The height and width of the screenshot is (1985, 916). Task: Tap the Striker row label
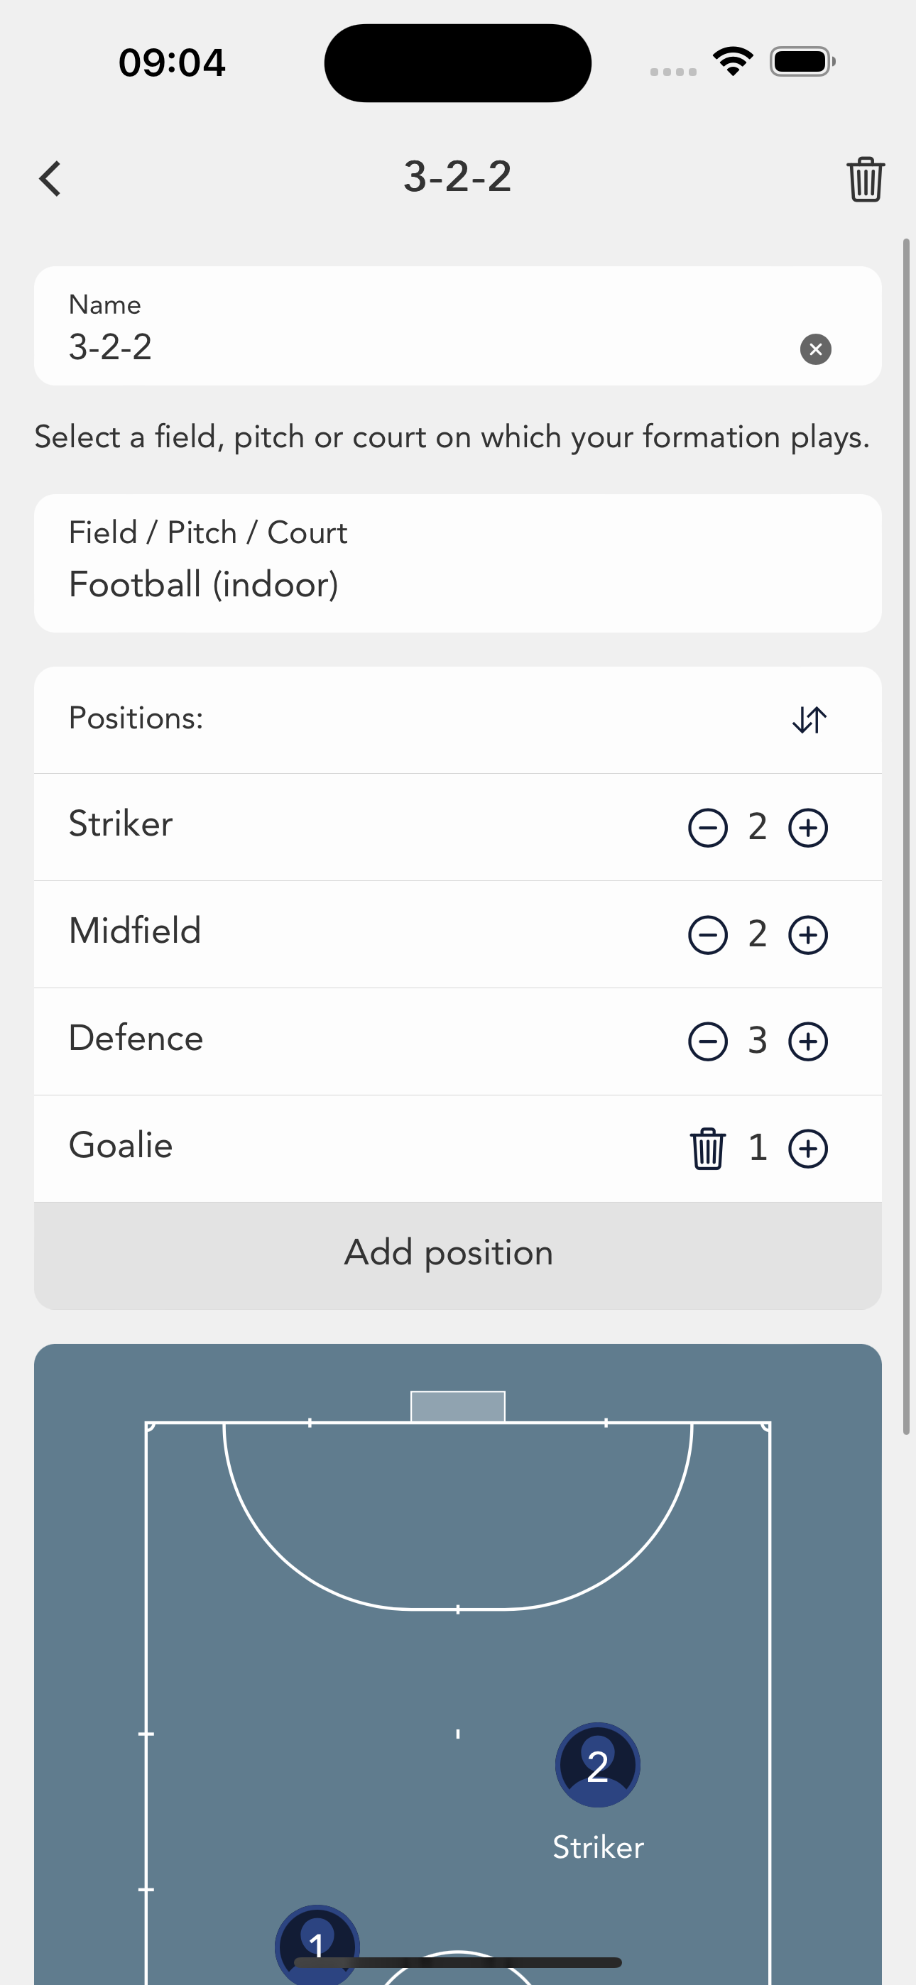point(120,823)
